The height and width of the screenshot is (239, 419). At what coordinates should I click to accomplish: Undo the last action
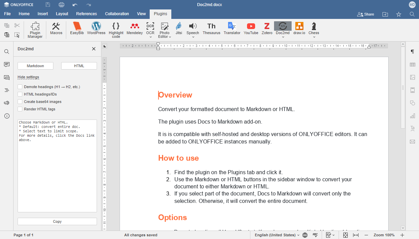click(x=75, y=5)
